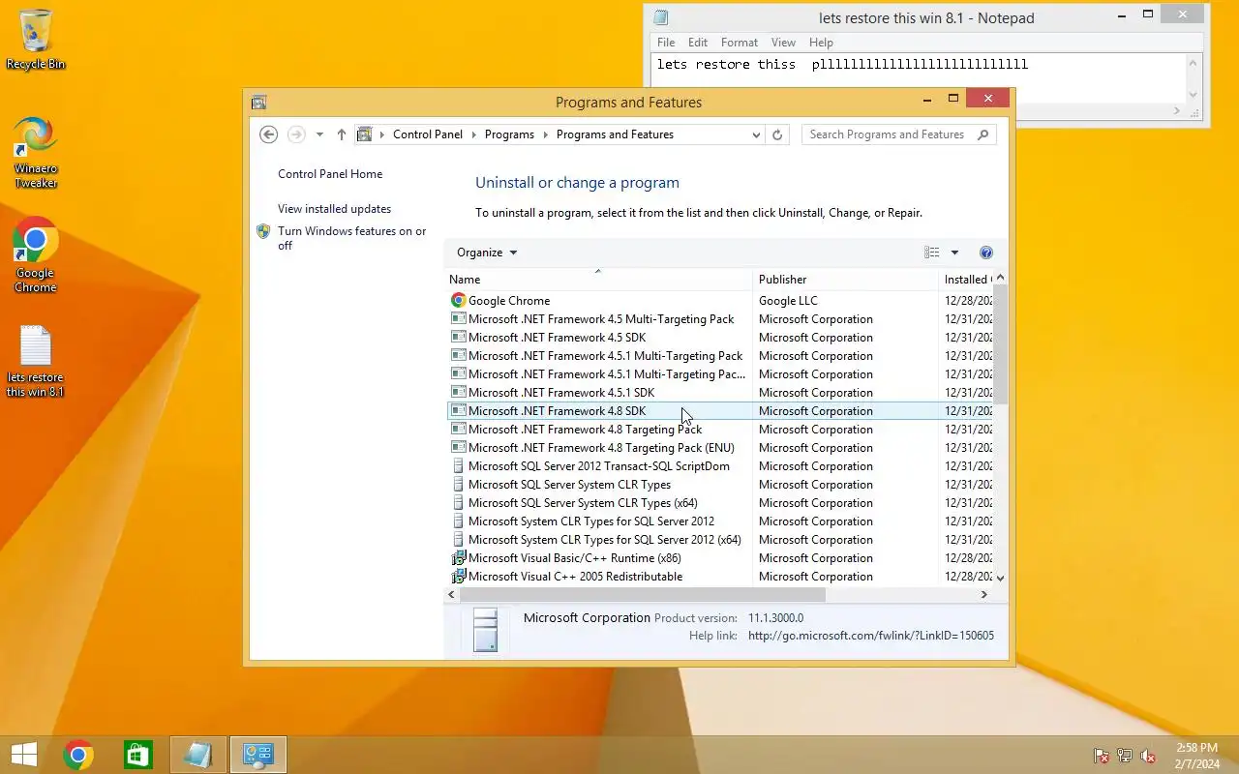1239x774 pixels.
Task: Click the list scrollbar down arrow
Action: point(1000,578)
